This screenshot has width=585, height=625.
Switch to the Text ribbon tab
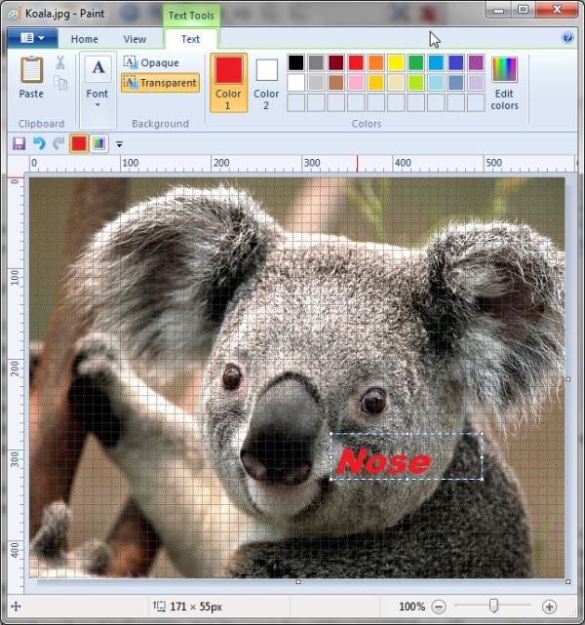coord(190,39)
